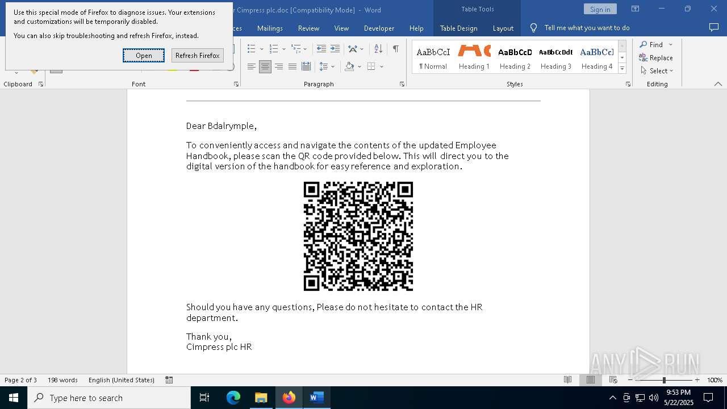
Task: Justify the paragraph text
Action: tap(292, 66)
